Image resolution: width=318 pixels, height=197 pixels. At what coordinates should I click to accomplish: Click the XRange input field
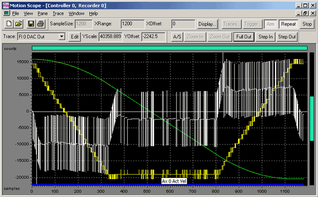pos(133,24)
